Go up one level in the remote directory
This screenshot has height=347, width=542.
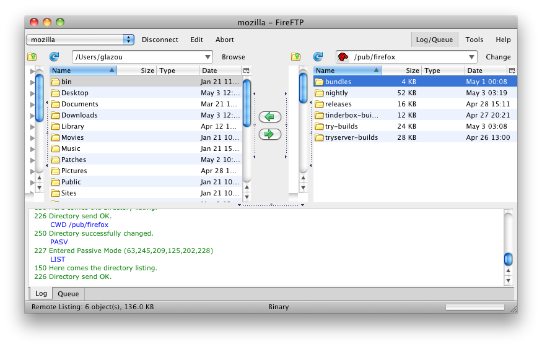[296, 57]
